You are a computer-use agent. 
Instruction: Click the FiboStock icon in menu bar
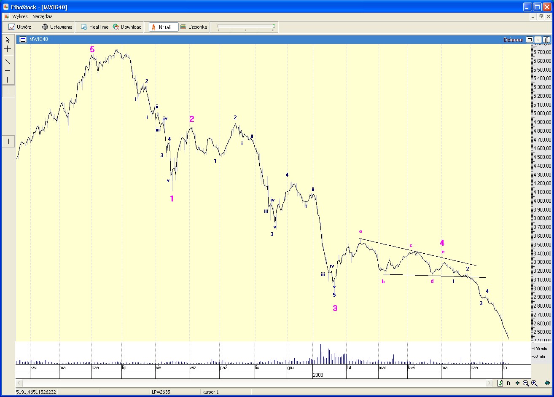(x=7, y=16)
